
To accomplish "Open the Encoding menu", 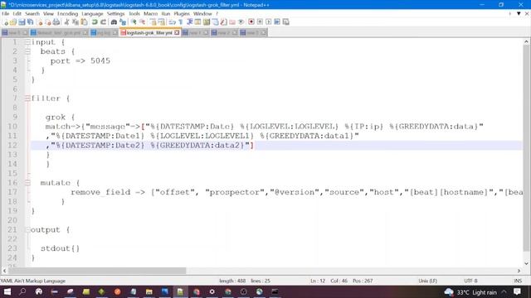I will (x=68, y=14).
